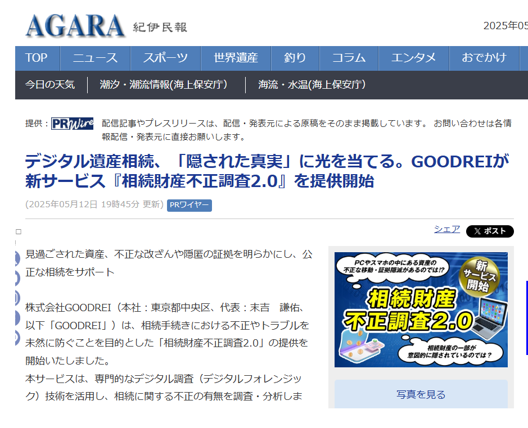Click the blue PRワイヤー tag

pyautogui.click(x=189, y=205)
